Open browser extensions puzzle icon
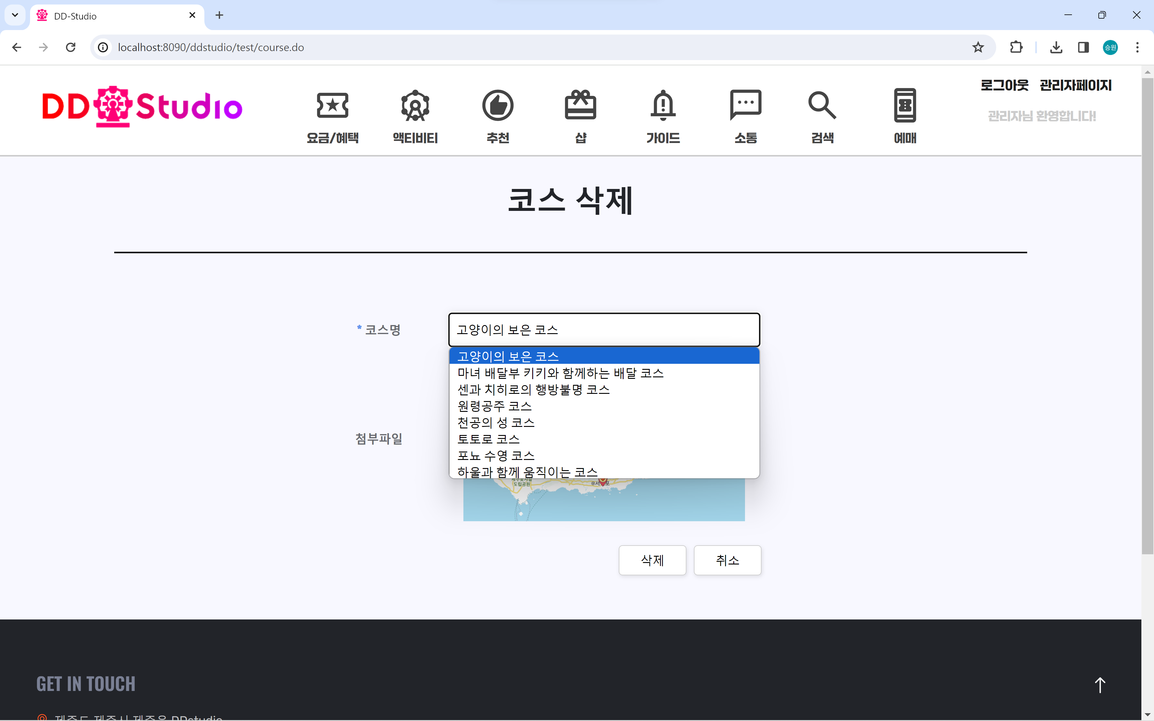 point(1016,47)
